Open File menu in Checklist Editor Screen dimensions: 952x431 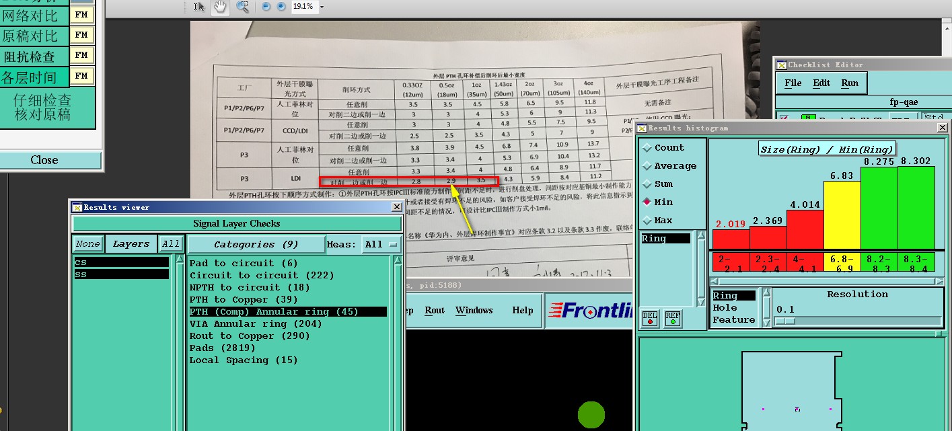coord(793,83)
